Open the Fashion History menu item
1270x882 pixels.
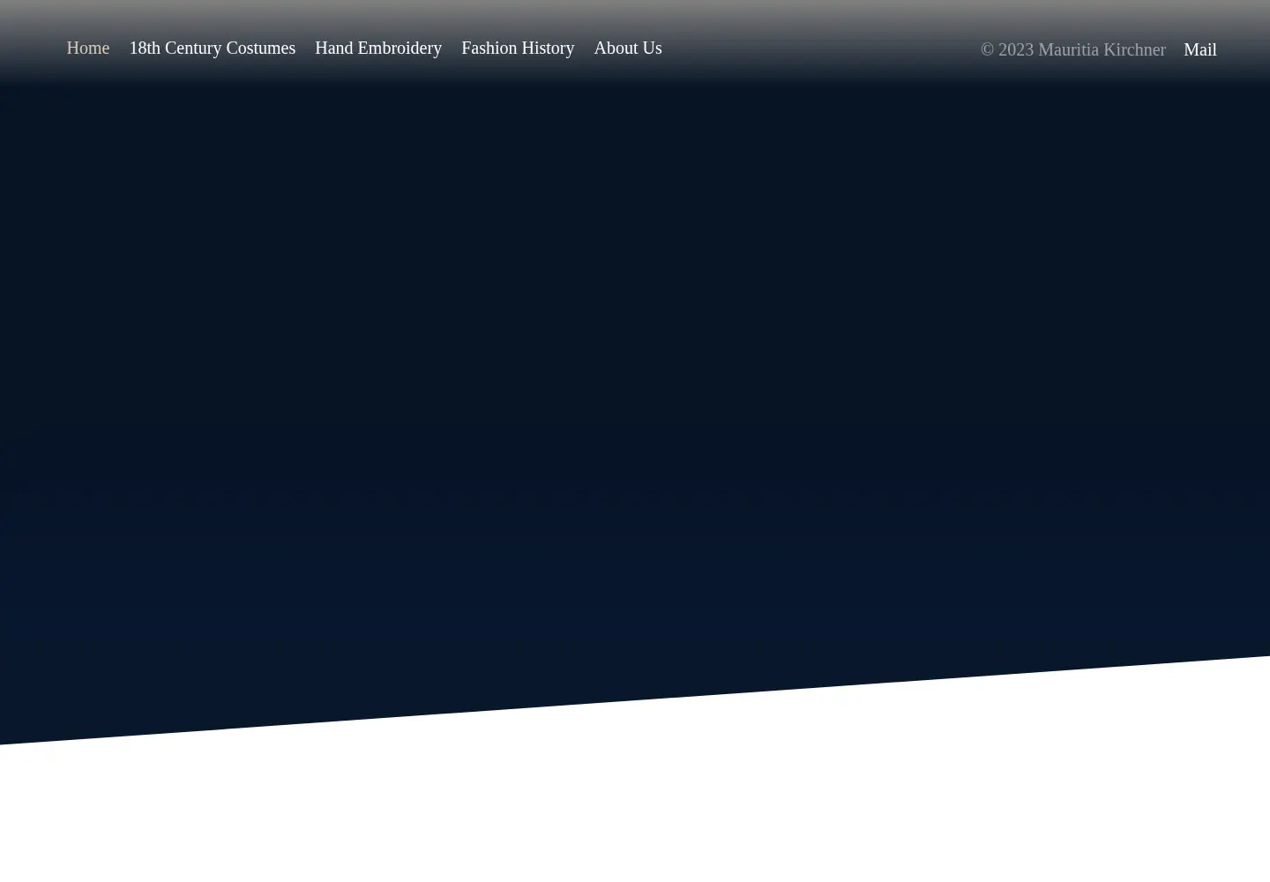click(x=517, y=48)
